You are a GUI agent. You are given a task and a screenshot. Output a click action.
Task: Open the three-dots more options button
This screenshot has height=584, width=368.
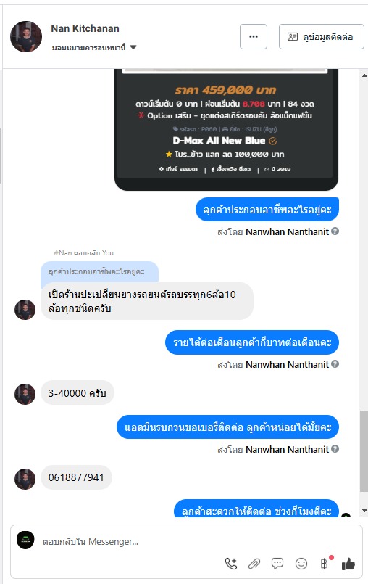pyautogui.click(x=254, y=36)
